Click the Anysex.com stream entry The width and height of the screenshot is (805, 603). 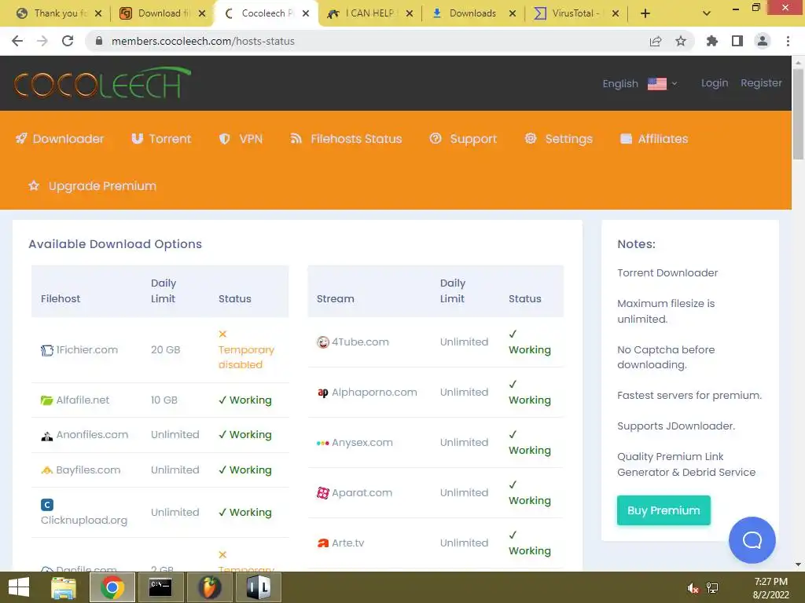tap(355, 443)
